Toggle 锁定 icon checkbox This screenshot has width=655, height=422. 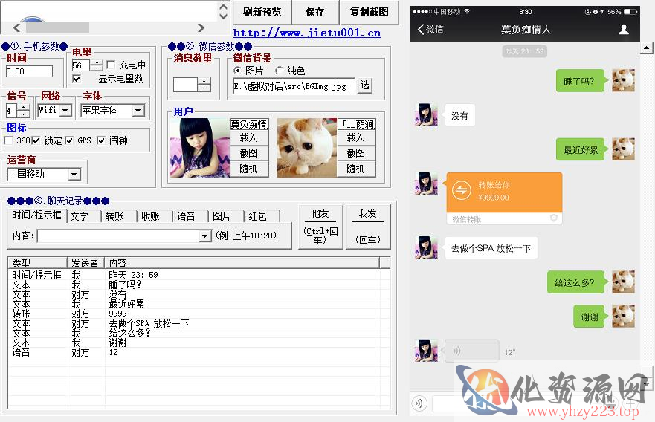36,140
